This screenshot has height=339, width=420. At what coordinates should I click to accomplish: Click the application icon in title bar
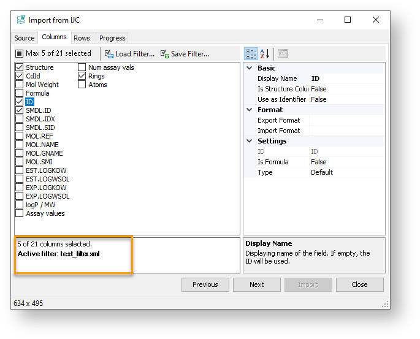[x=20, y=20]
